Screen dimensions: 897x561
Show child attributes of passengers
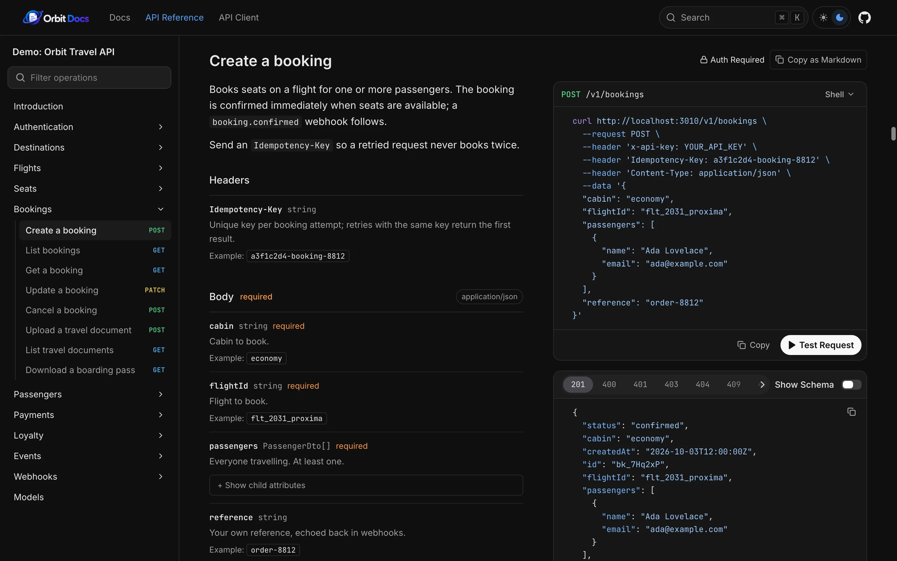pos(366,485)
